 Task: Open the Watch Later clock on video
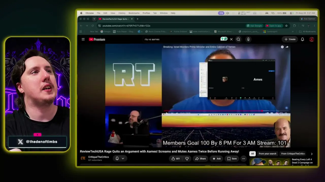(282, 47)
